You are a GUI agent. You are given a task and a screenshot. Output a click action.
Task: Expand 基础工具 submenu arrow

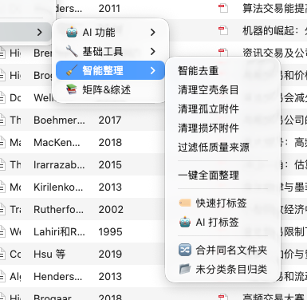[152, 51]
